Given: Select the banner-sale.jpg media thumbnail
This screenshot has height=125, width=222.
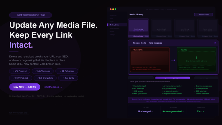Looking at the screenshot, I should (208, 26).
